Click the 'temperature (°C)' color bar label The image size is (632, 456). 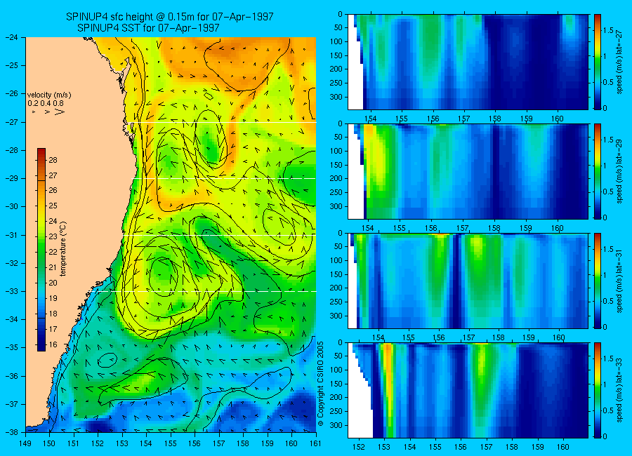pos(63,249)
